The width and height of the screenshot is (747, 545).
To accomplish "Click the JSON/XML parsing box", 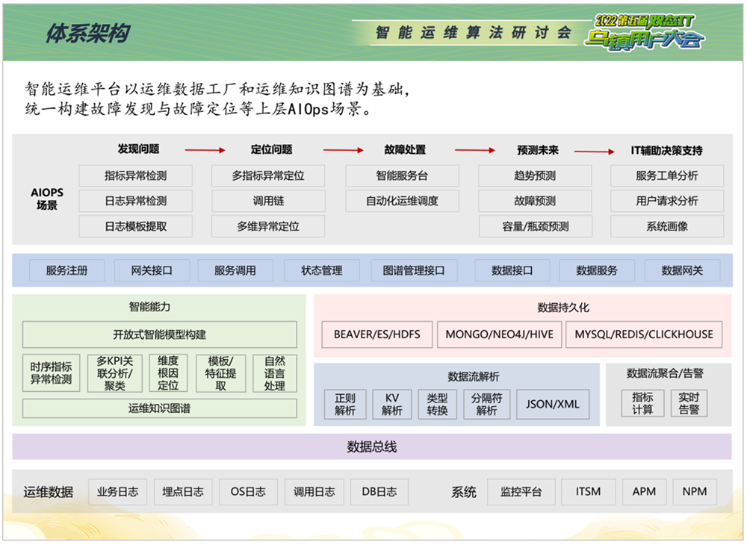I will pos(552,404).
